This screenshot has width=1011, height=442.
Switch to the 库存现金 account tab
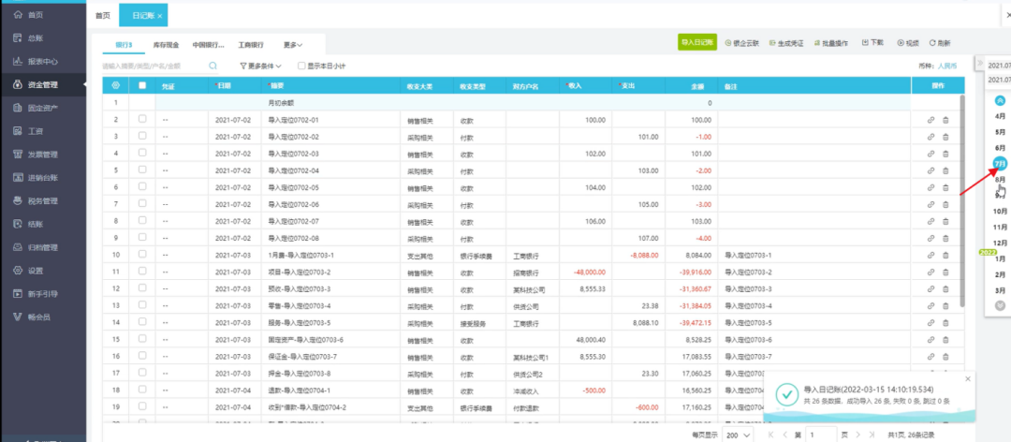click(165, 44)
